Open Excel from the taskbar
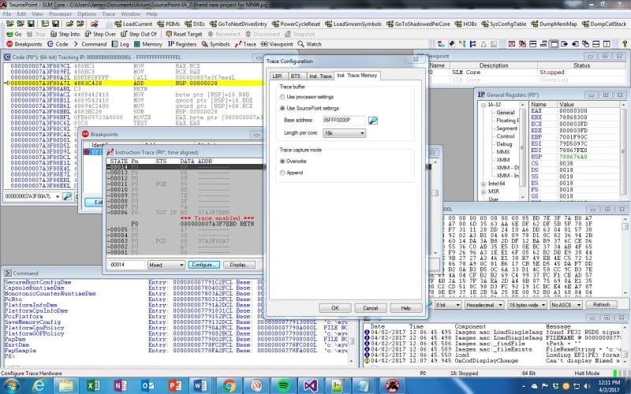The height and width of the screenshot is (394, 631). (x=93, y=386)
